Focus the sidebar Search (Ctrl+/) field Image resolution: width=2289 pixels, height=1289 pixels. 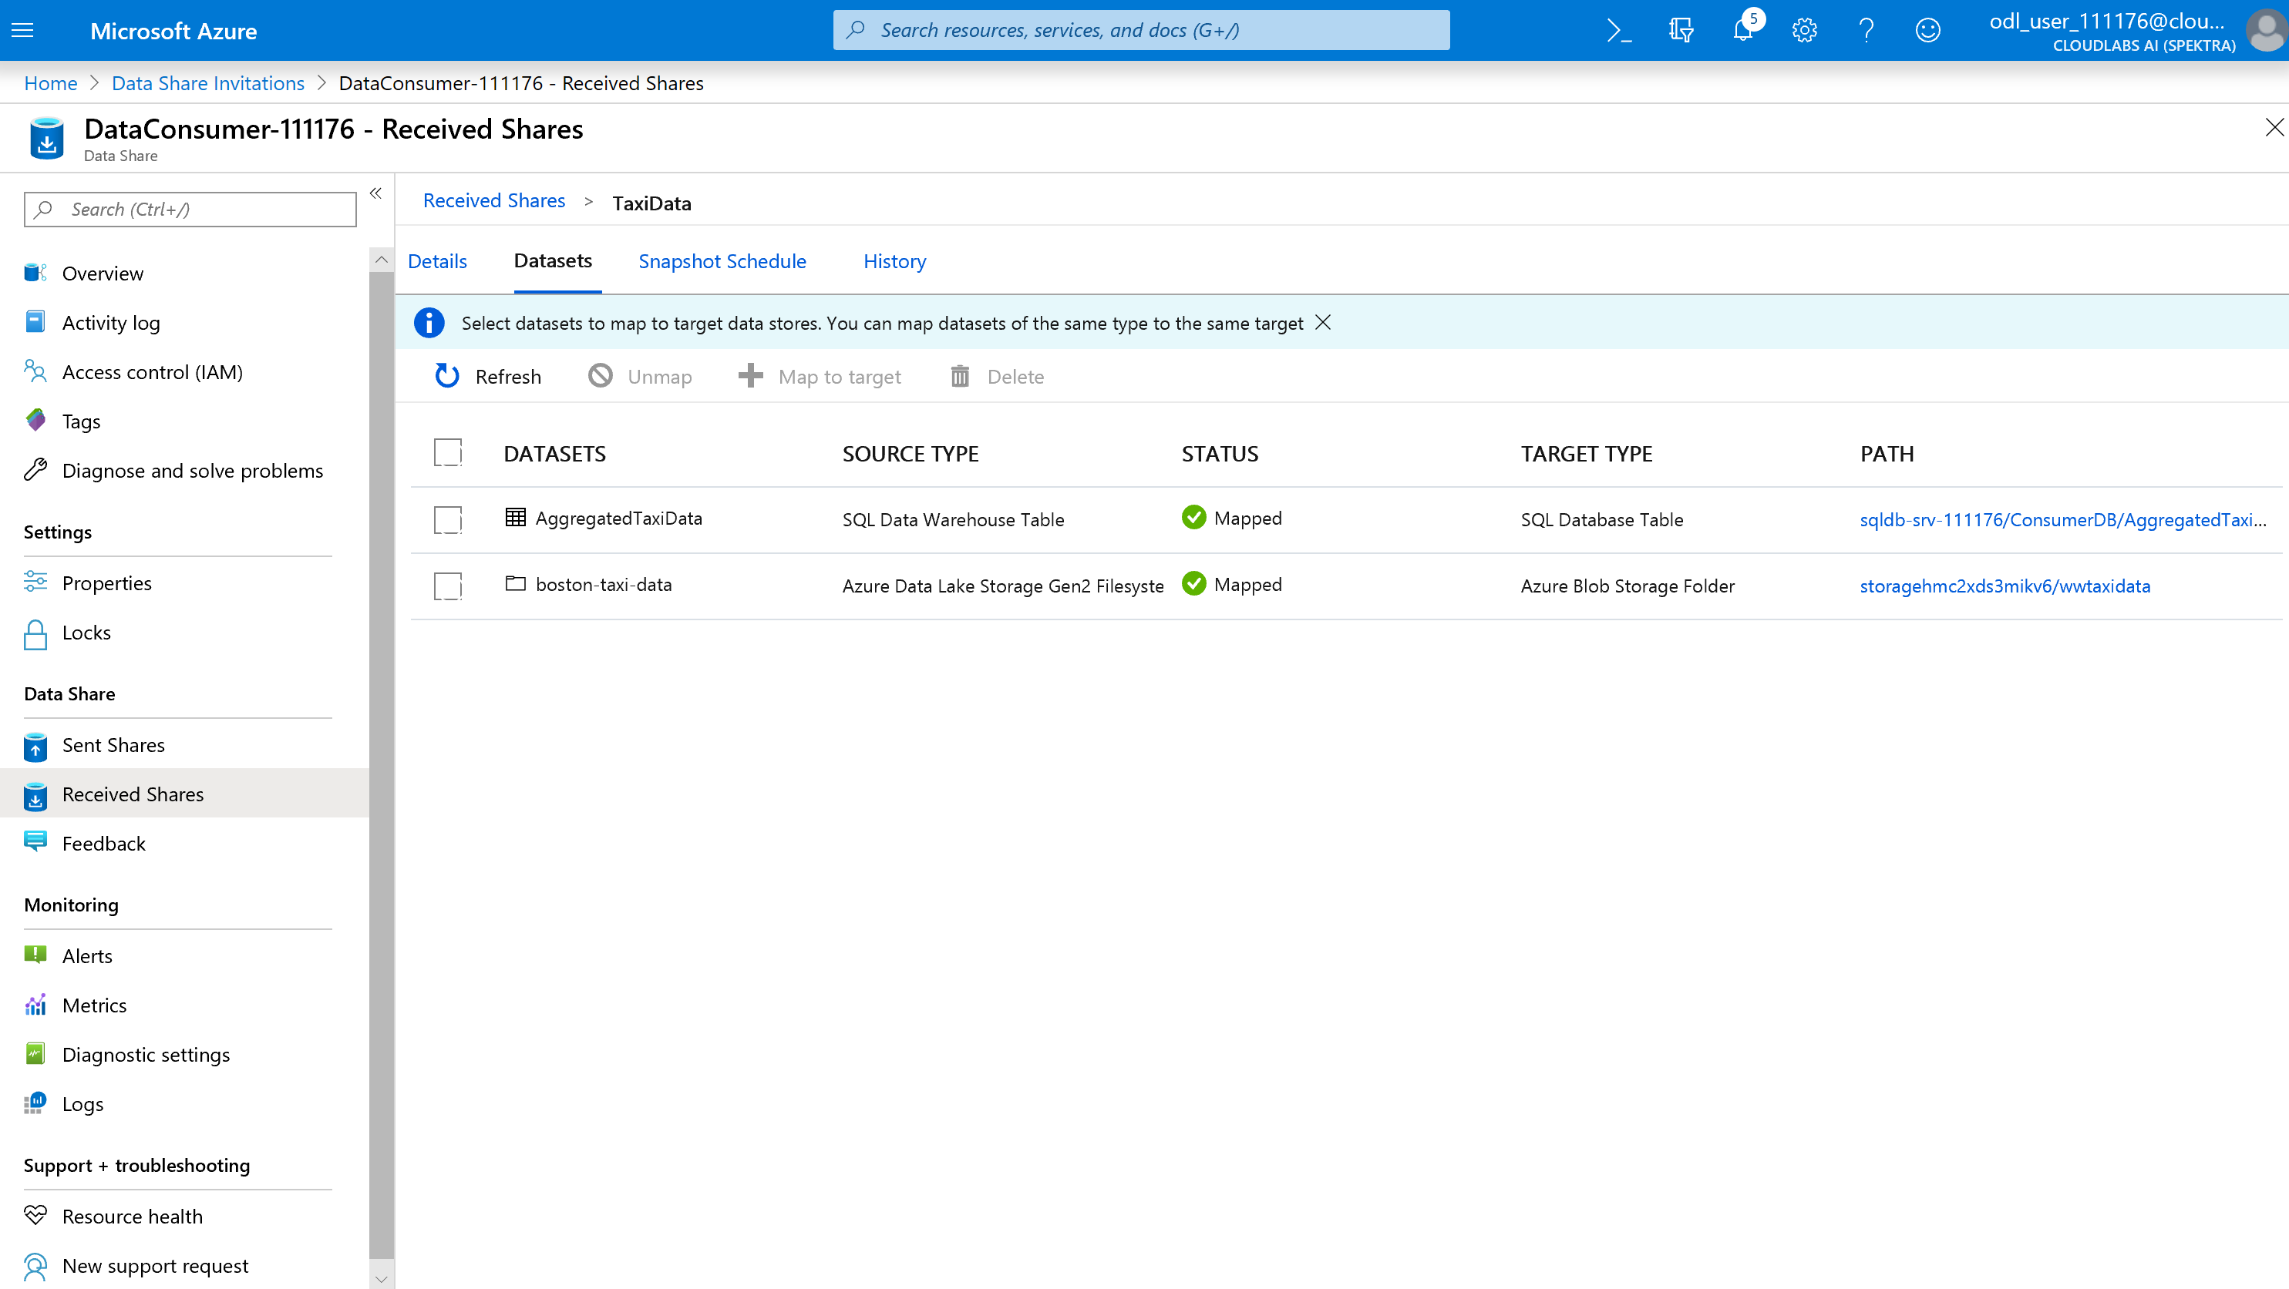pos(190,210)
